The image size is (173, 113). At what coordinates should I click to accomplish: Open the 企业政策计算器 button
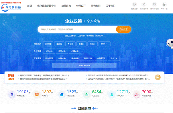[84, 65]
